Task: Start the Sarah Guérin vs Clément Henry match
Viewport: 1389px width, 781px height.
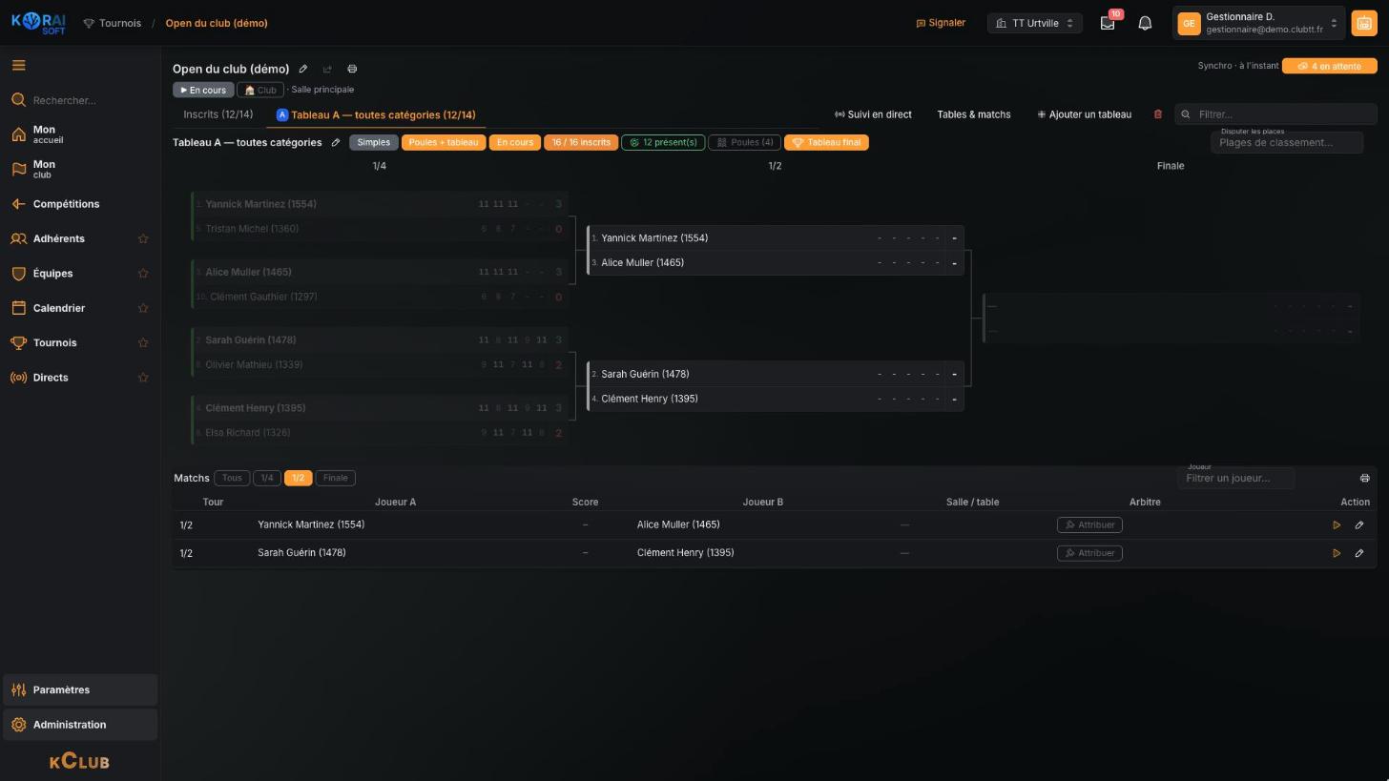Action: 1337,553
